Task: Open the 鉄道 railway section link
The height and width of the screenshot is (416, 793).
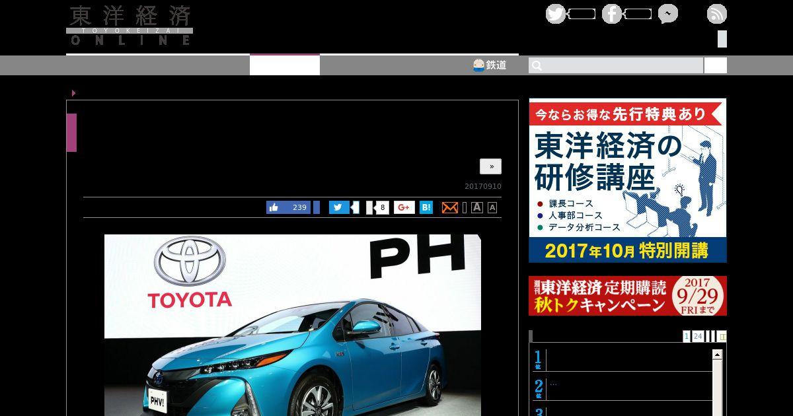Action: coord(490,65)
